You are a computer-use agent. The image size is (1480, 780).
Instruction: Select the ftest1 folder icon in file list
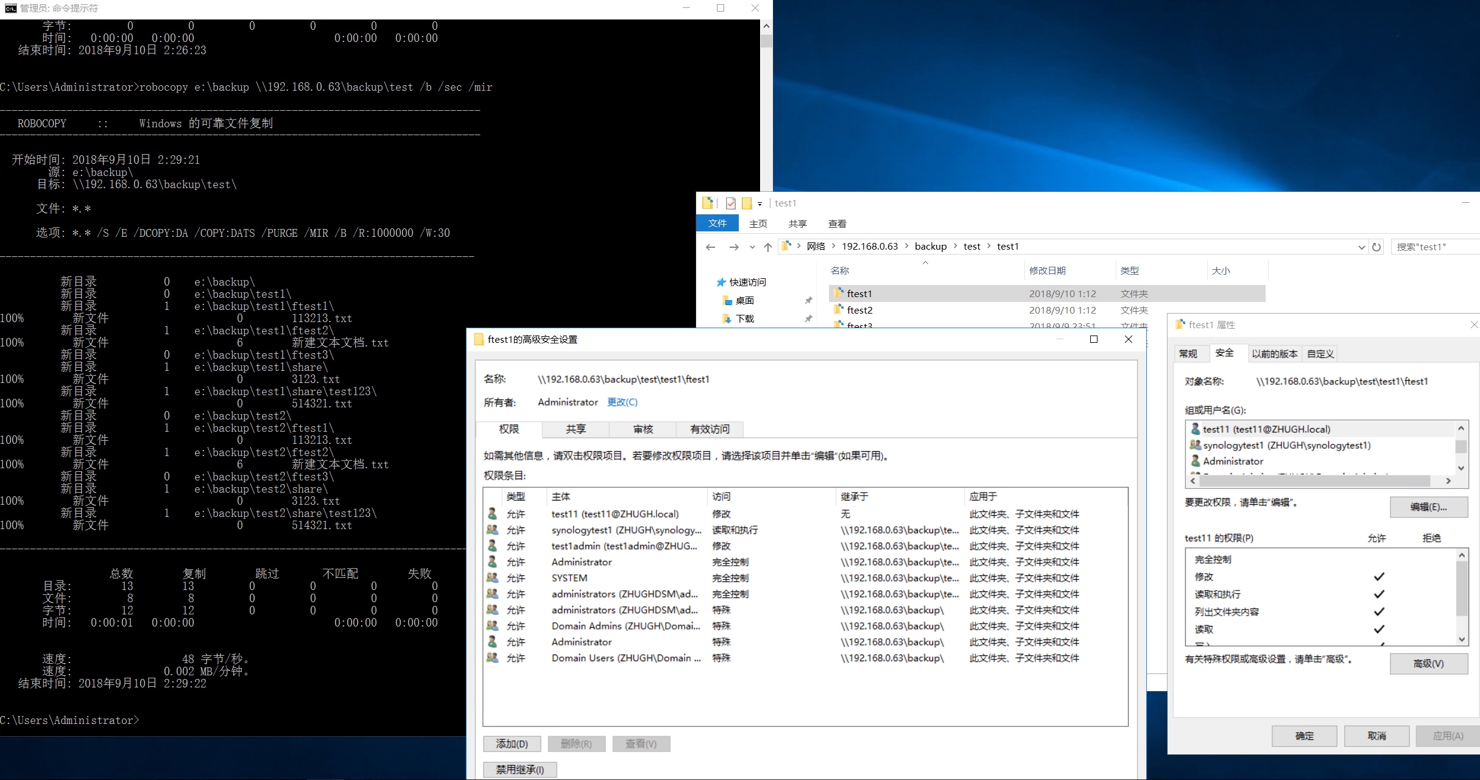click(839, 293)
